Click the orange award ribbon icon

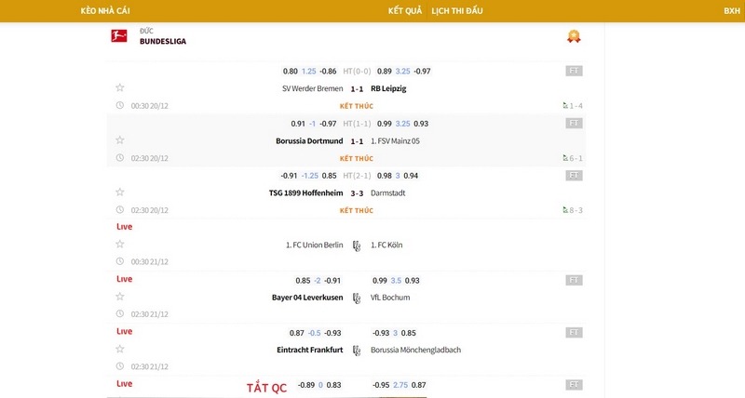574,37
